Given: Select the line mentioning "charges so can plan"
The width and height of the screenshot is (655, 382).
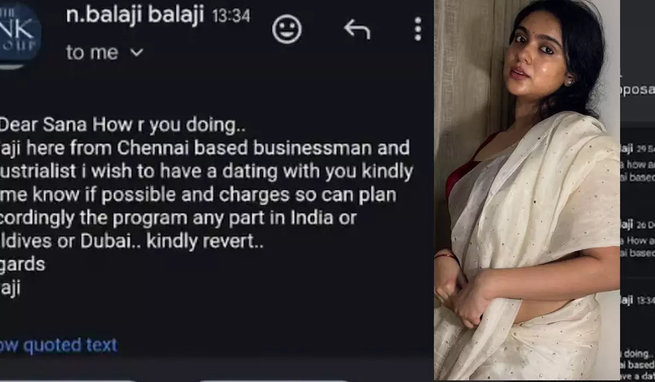Looking at the screenshot, I should pyautogui.click(x=198, y=195).
